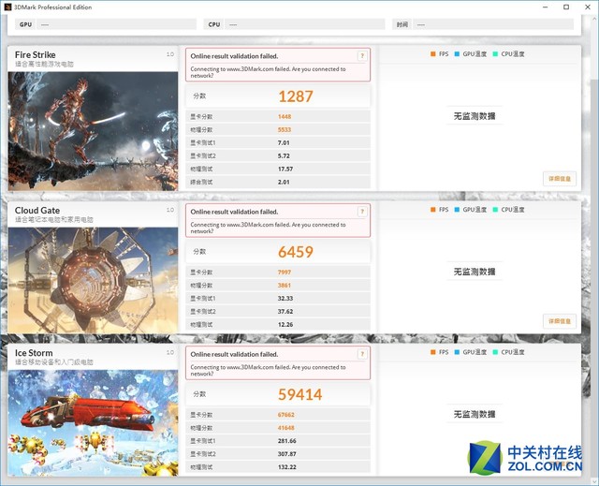Click Fire Strike combined test value 2.01

(284, 182)
